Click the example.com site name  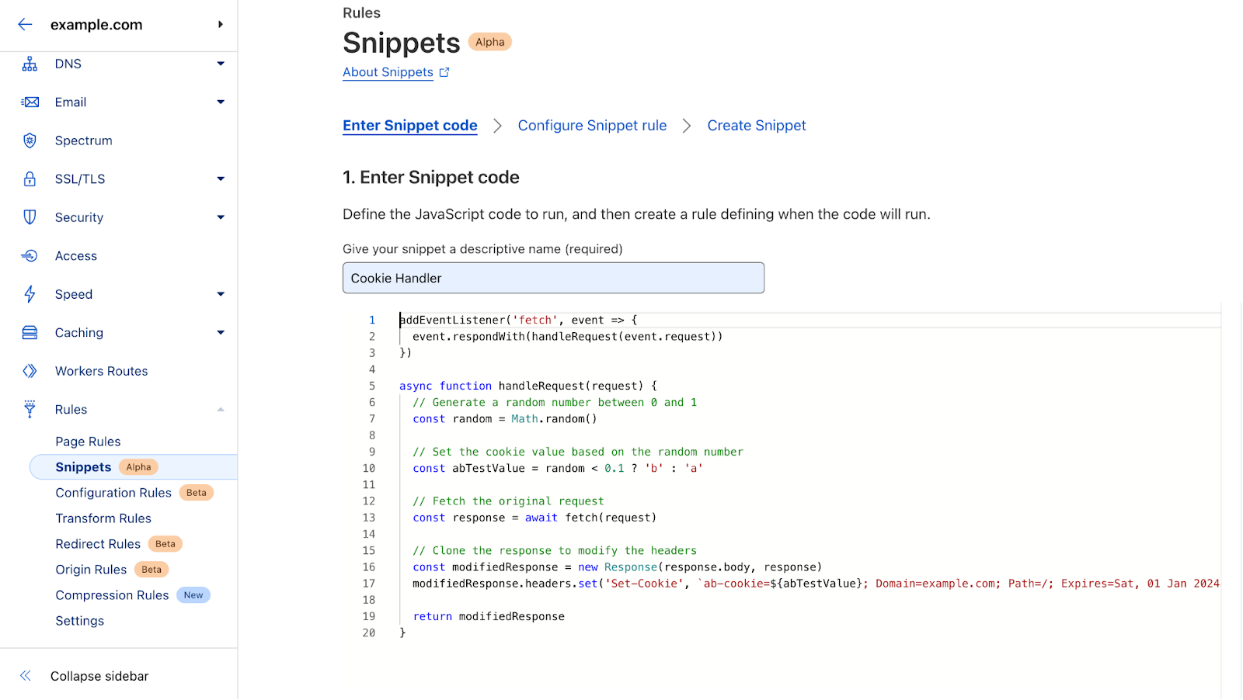point(96,24)
